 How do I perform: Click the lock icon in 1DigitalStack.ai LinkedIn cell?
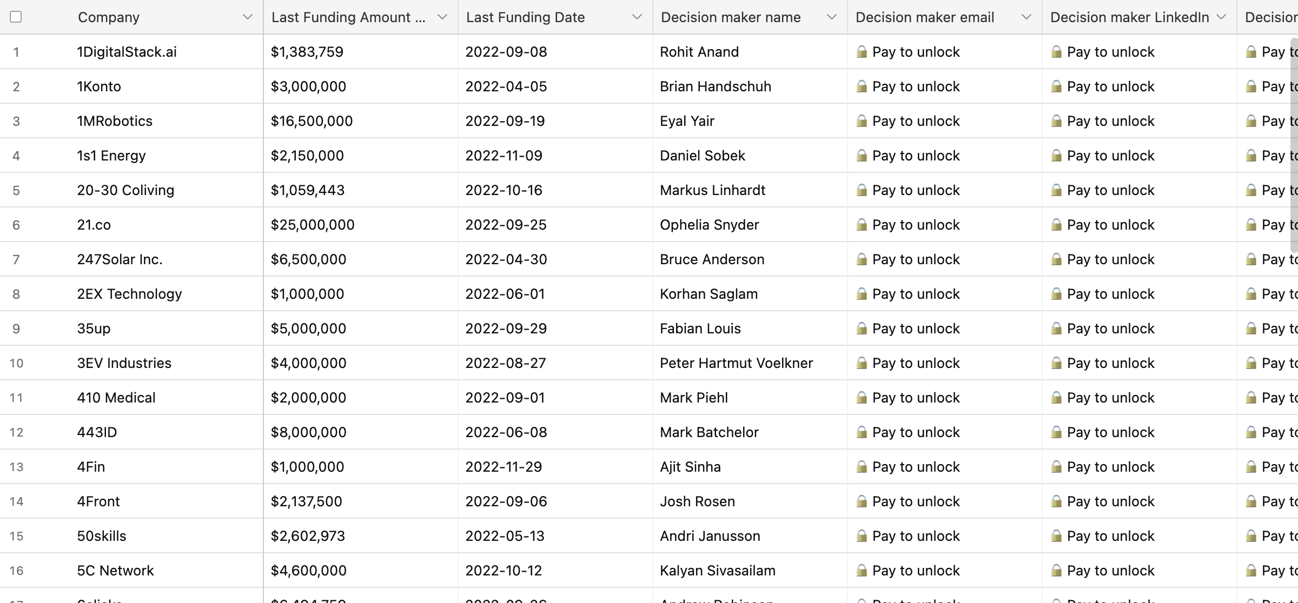[x=1056, y=52]
